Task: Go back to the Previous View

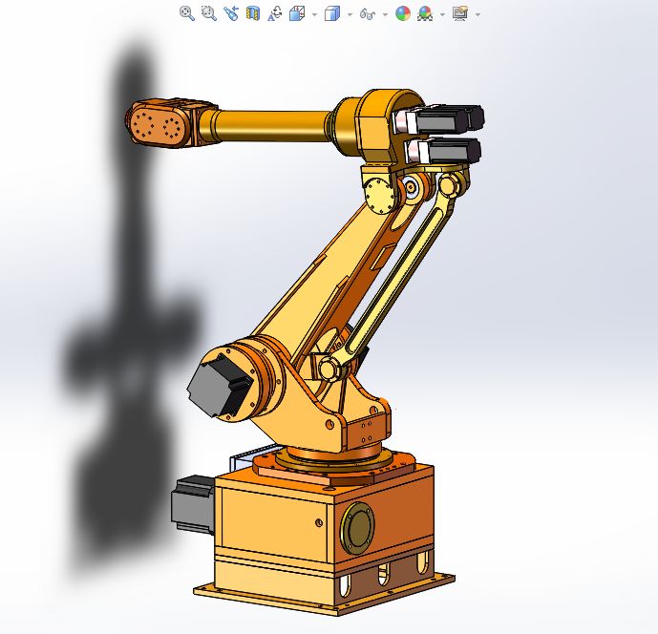Action: click(x=230, y=13)
